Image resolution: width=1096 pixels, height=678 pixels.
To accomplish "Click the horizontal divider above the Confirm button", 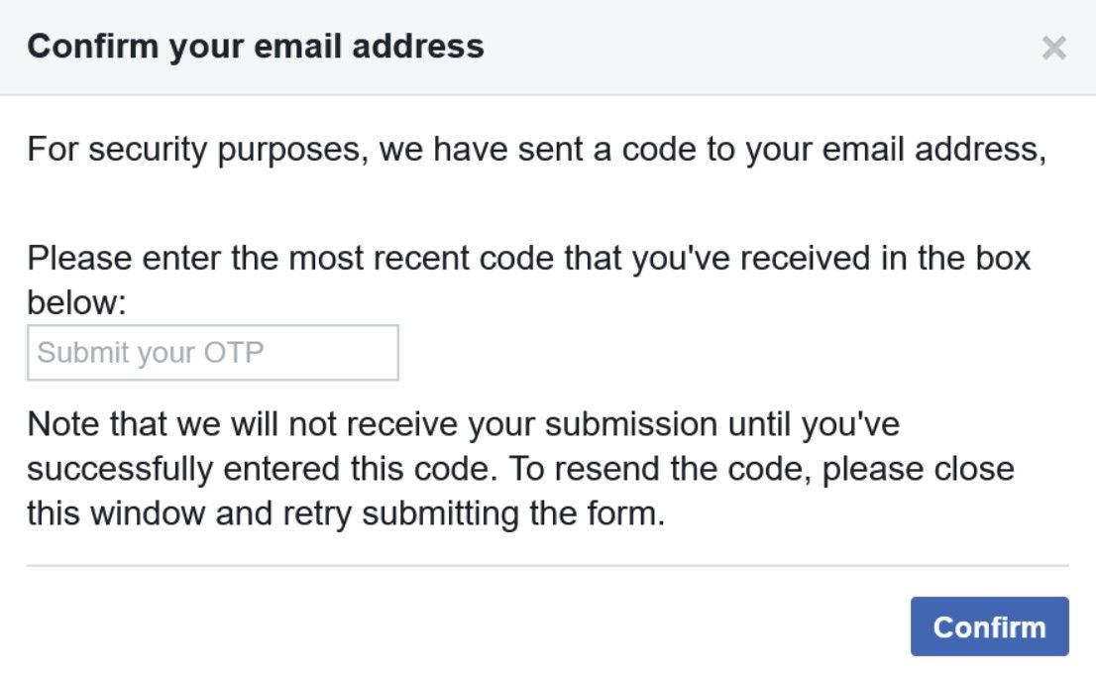I will click(x=547, y=566).
